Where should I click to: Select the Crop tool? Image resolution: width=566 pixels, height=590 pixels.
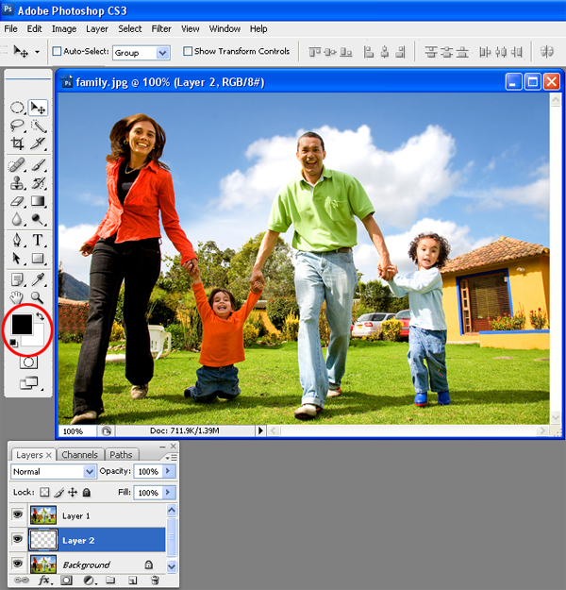[x=17, y=143]
